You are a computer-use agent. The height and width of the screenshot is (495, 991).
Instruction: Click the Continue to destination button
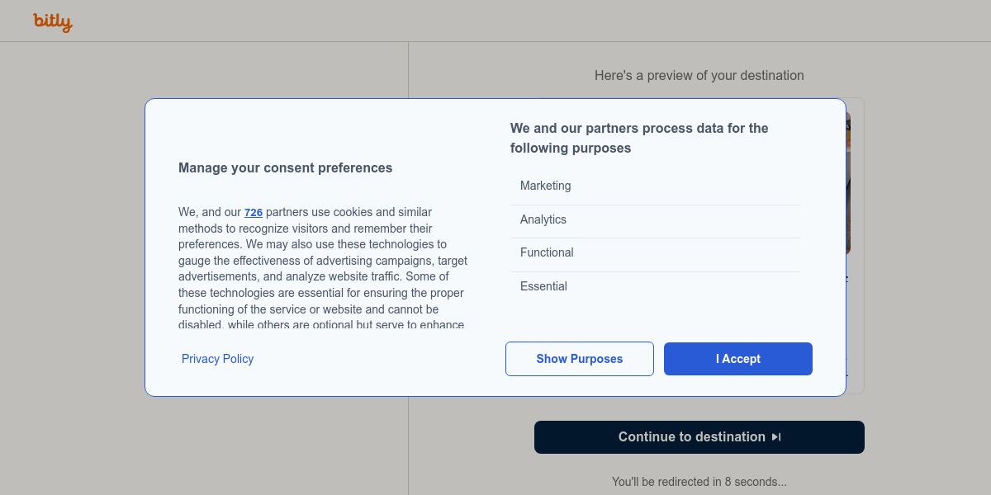point(690,437)
